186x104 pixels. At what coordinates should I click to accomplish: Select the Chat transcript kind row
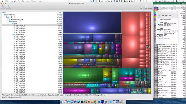170,94
